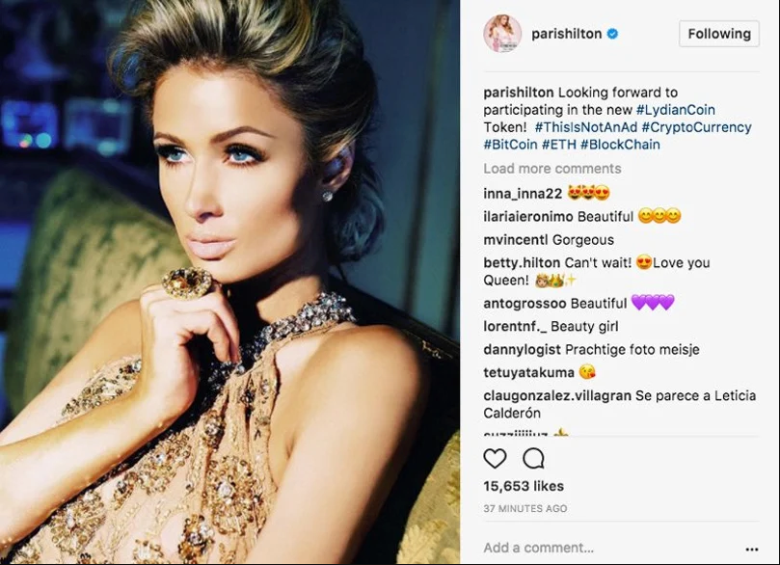Open the 37 minutes ago timestamp
780x565 pixels.
coord(525,508)
